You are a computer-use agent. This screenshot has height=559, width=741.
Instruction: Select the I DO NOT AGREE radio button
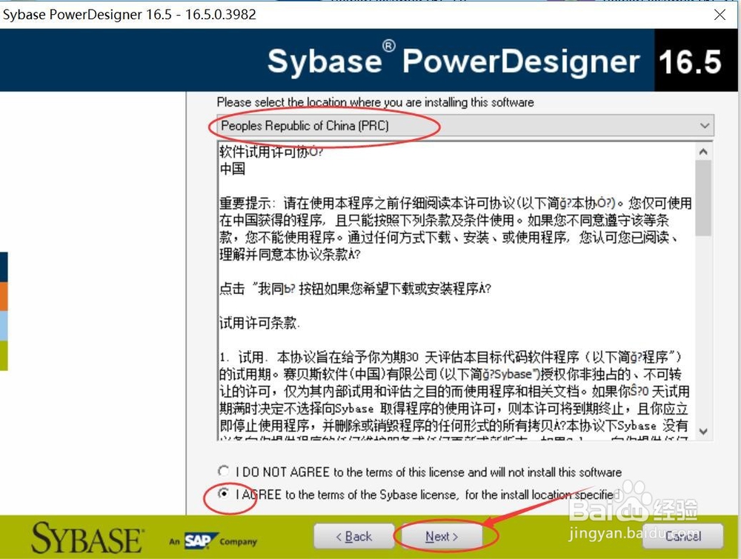point(224,471)
